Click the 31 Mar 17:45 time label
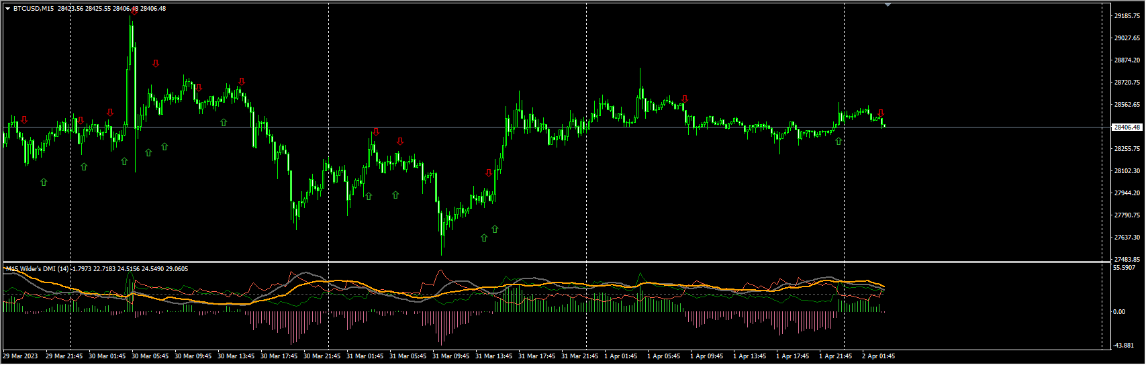This screenshot has height=365, width=1146. point(536,356)
